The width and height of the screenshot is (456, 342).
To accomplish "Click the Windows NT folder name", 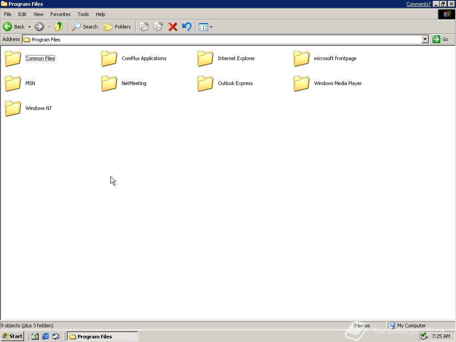I will click(39, 109).
